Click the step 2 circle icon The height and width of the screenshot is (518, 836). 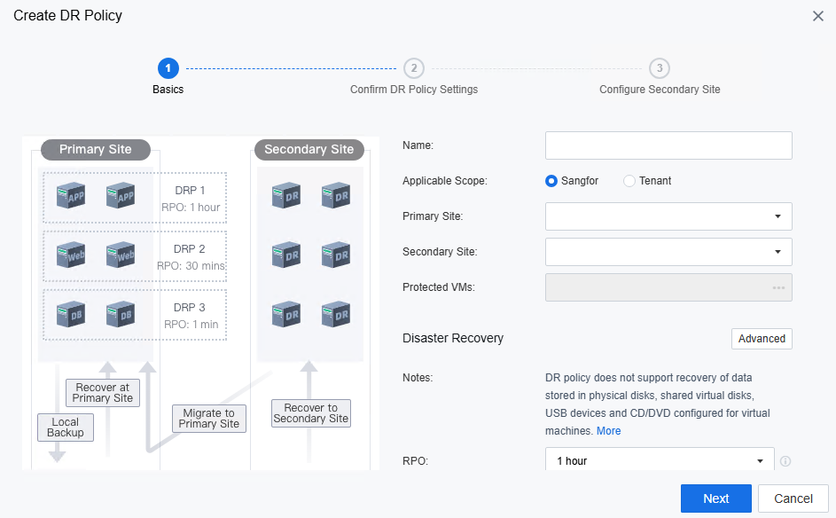(x=414, y=68)
